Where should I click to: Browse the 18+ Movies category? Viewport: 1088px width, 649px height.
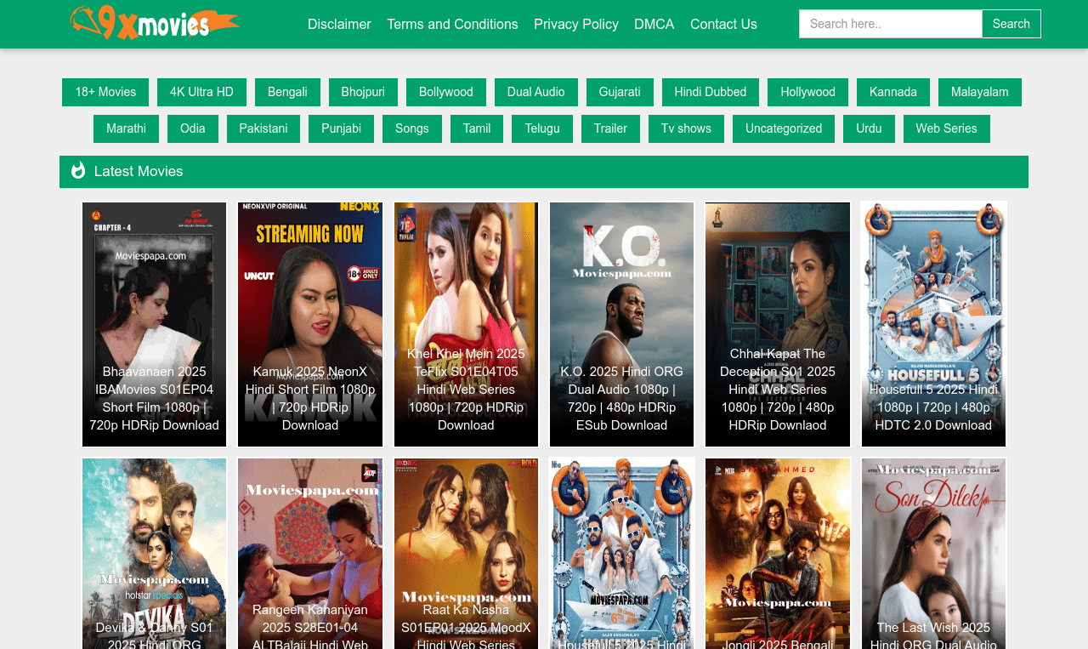[105, 92]
